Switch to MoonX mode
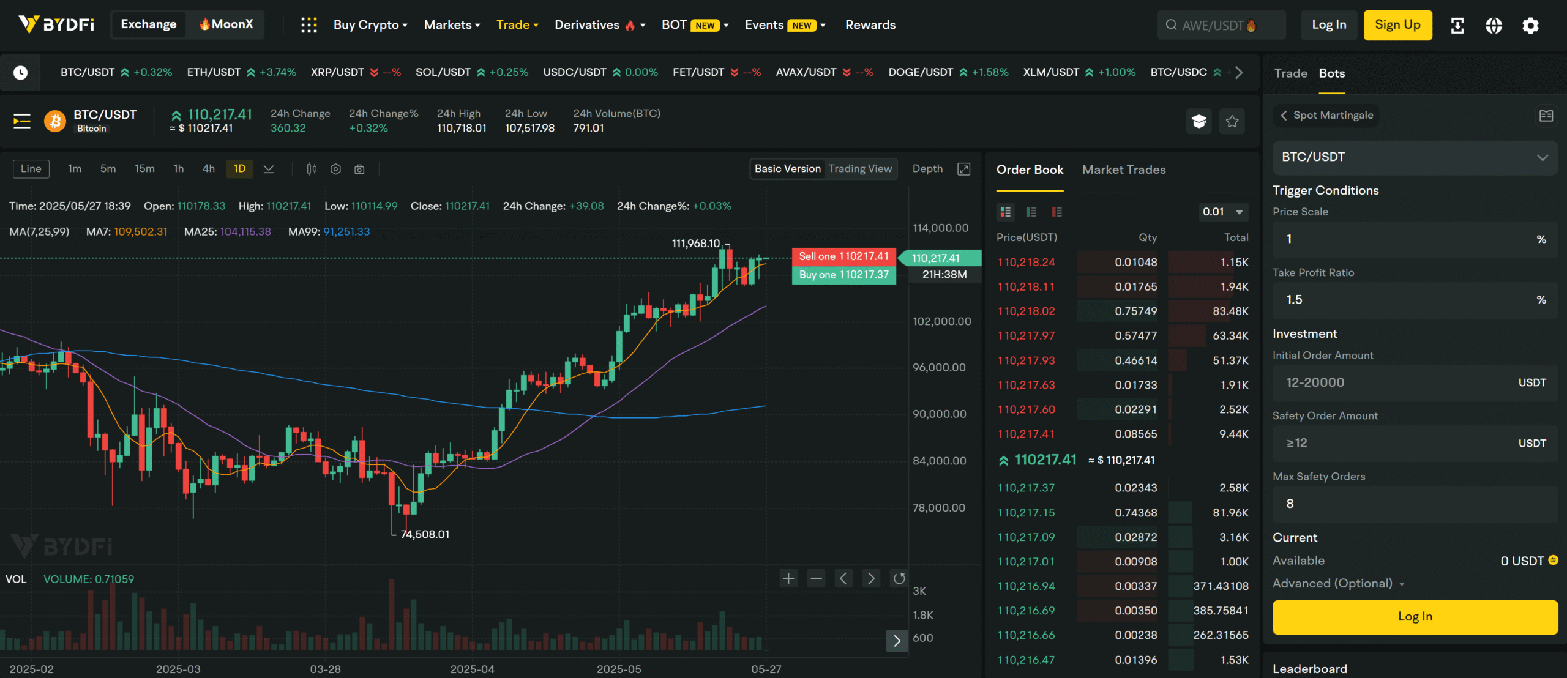This screenshot has width=1567, height=678. click(x=226, y=24)
